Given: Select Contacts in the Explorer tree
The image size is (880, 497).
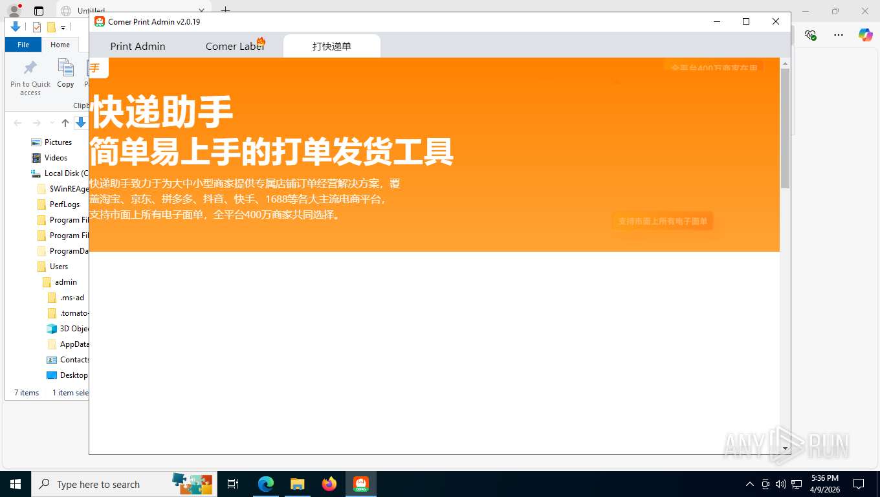Looking at the screenshot, I should pyautogui.click(x=68, y=360).
